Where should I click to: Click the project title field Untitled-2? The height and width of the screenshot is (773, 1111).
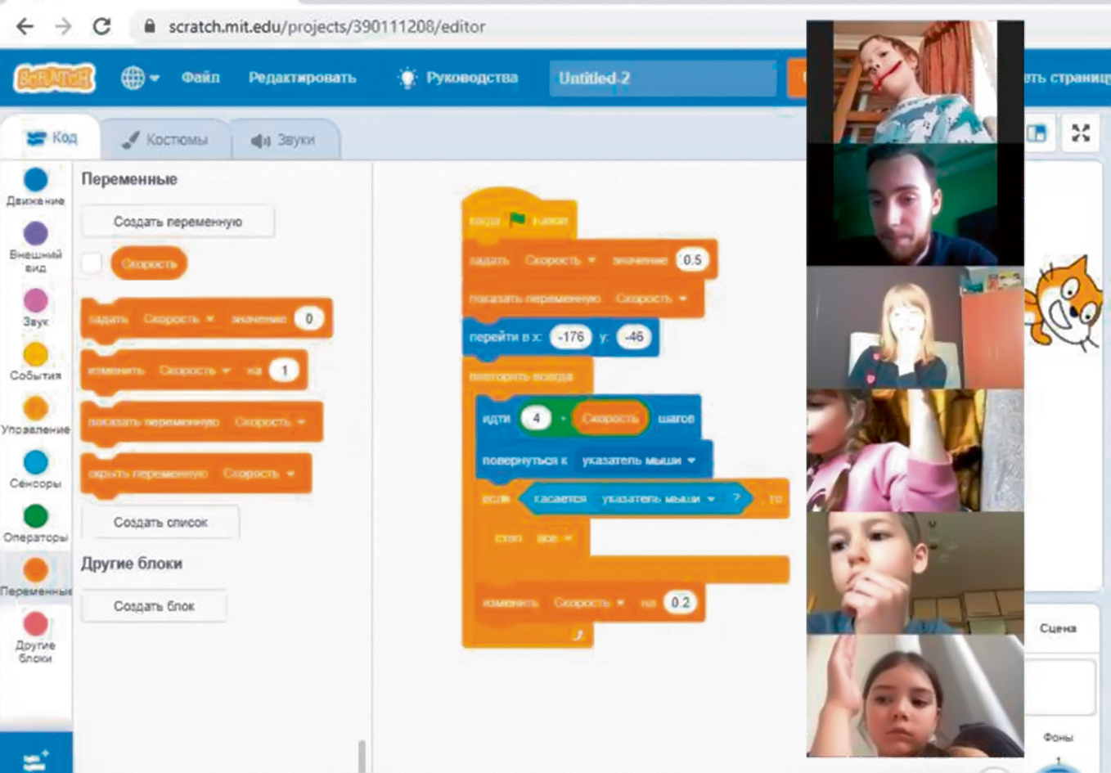coord(663,79)
